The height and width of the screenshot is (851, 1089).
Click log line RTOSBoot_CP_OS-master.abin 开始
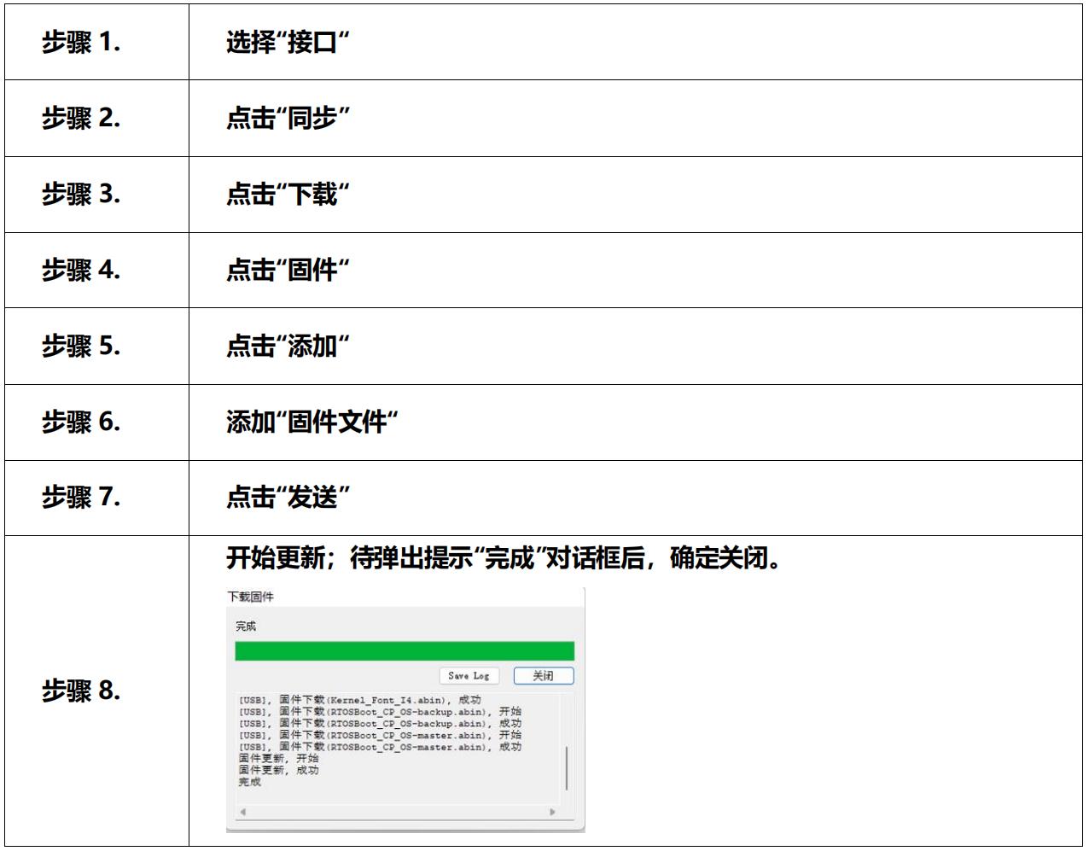pos(380,735)
